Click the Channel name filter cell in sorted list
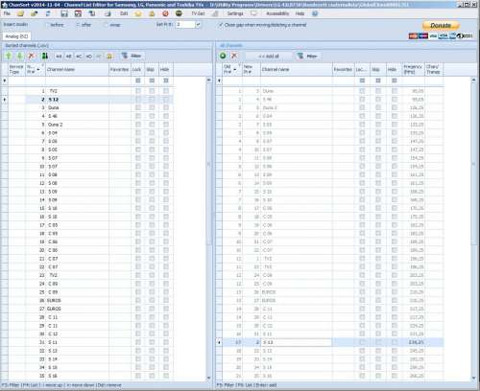 [77, 80]
